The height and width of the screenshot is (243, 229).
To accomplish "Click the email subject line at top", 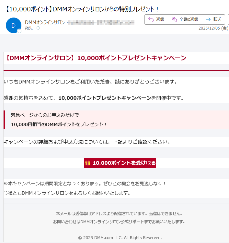I will 83,9.
